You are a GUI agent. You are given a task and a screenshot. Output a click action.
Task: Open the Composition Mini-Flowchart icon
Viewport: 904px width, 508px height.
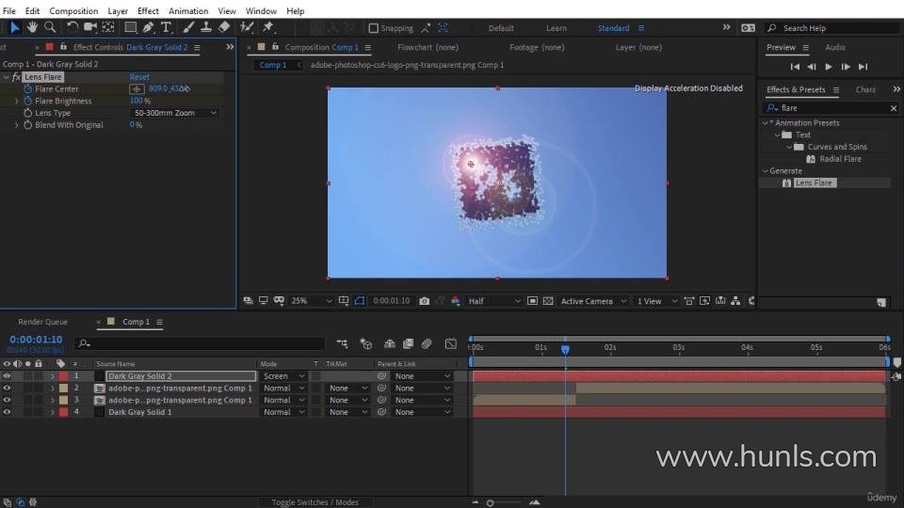[x=342, y=344]
